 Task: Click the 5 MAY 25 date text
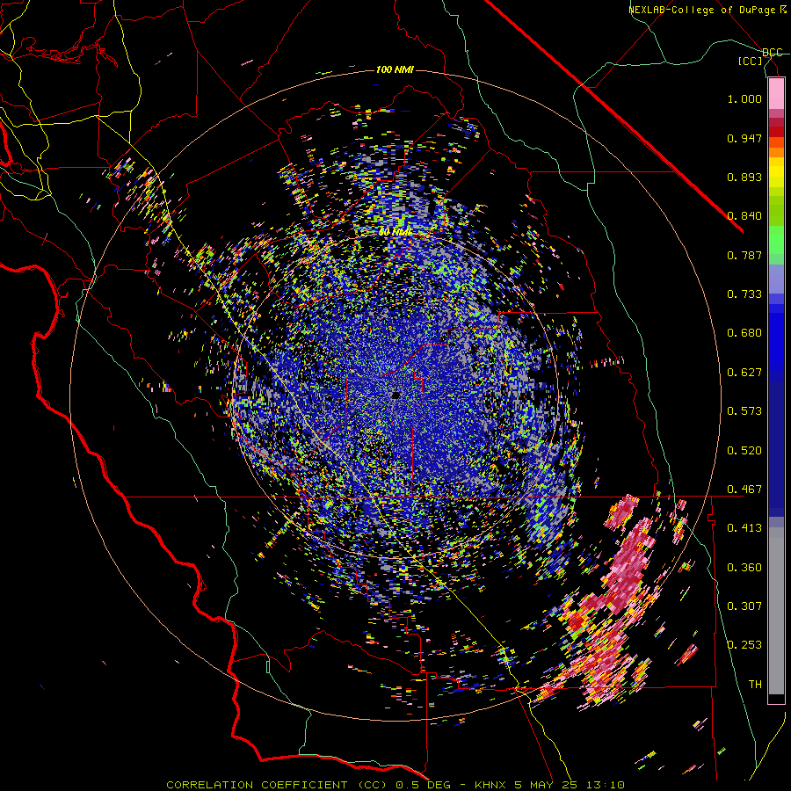(x=548, y=785)
